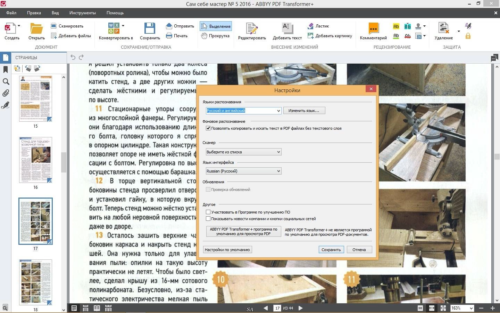Click the fit-whole-page icon in status bar
Screen dimensions: 500x313
443,308
